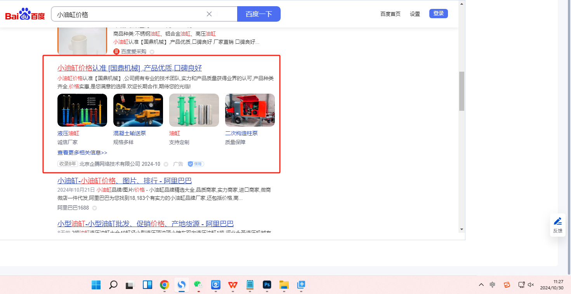
Task: Open WeChat from the taskbar
Action: [x=198, y=285]
